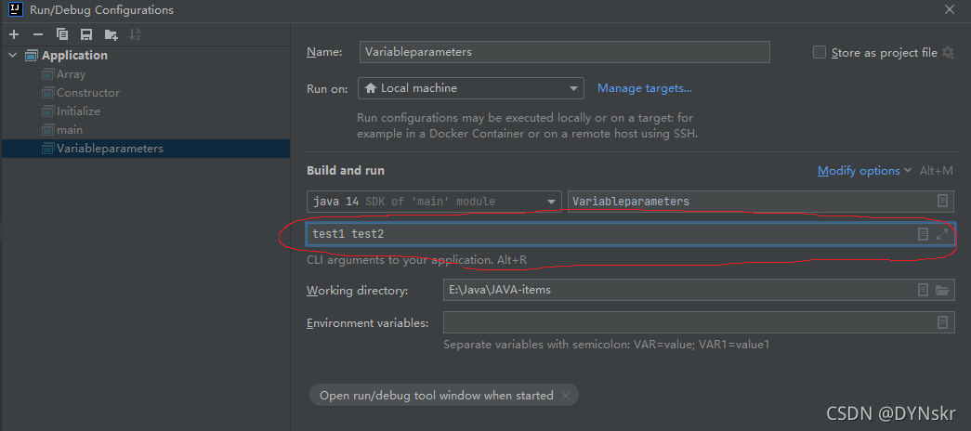Click the IntelliJ IDEA logo in title bar
The height and width of the screenshot is (431, 971).
coord(17,10)
